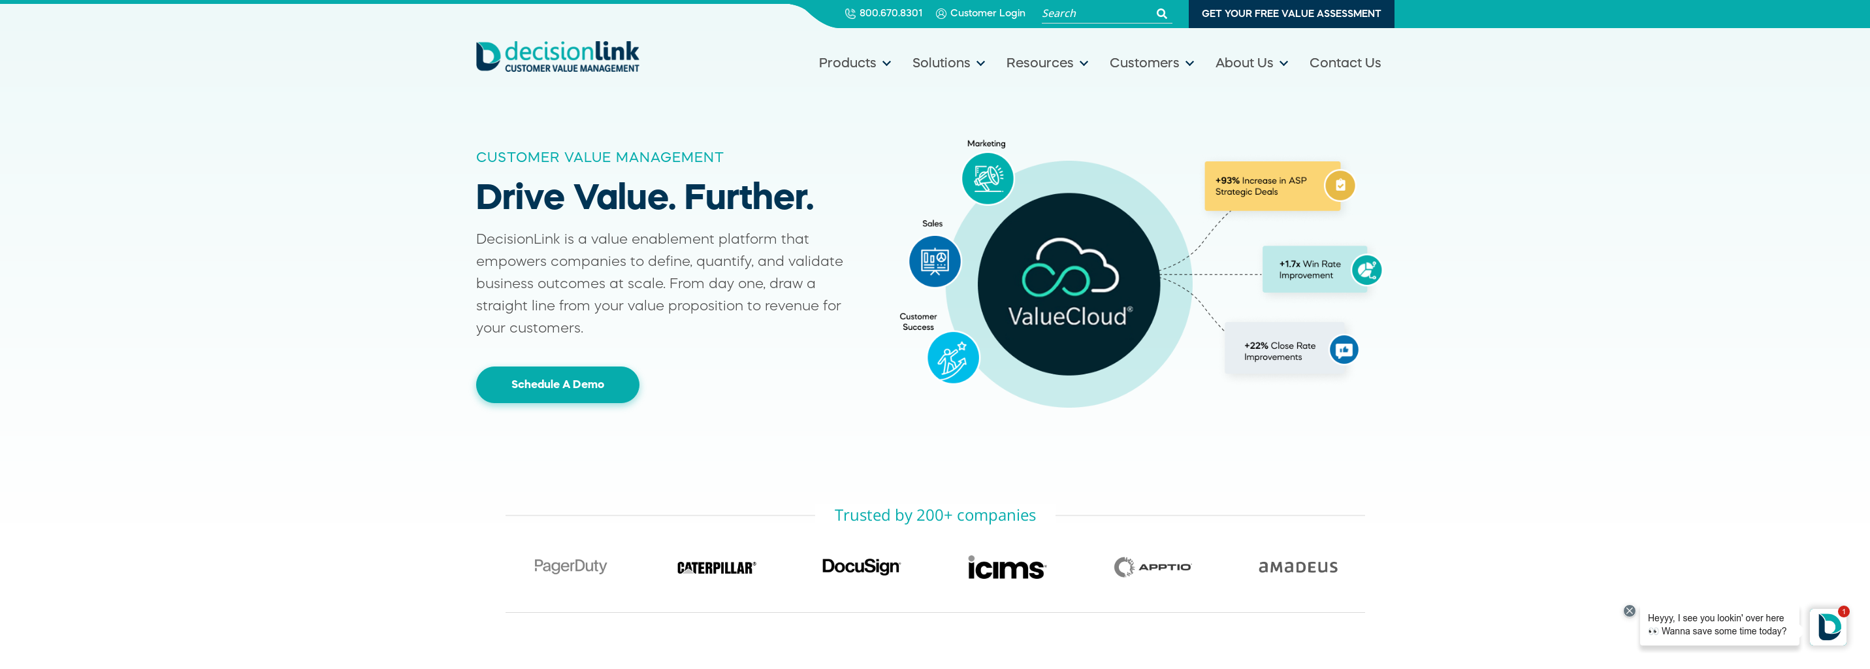Go to the Contact Us page
The width and height of the screenshot is (1870, 669).
[1344, 63]
